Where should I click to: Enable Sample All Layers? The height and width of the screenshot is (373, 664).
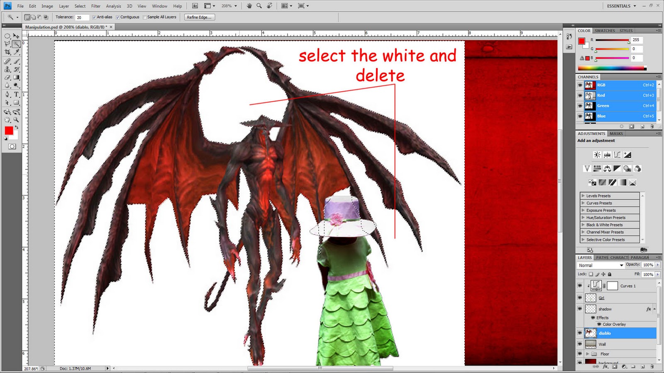145,17
